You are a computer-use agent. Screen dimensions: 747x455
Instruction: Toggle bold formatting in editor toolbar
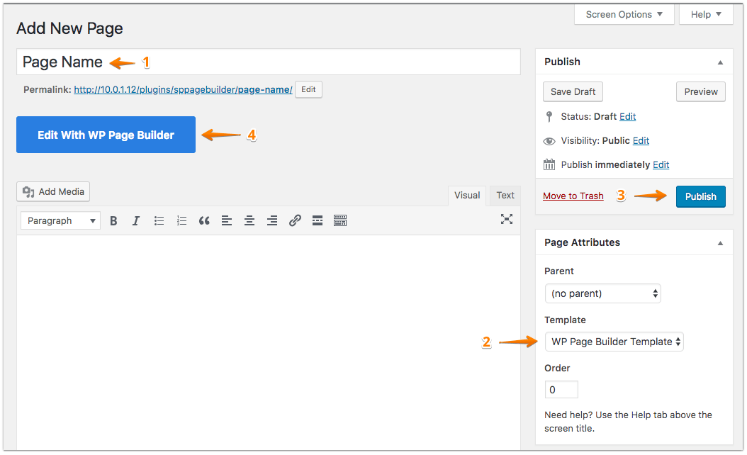point(113,220)
